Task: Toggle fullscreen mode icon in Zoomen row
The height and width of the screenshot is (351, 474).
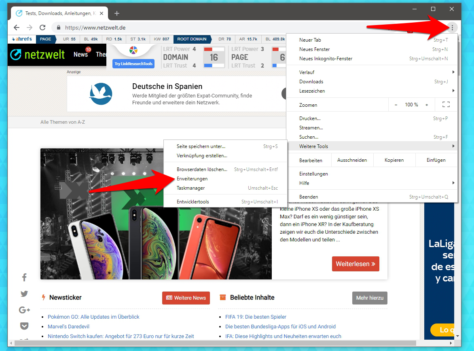Action: [x=446, y=105]
